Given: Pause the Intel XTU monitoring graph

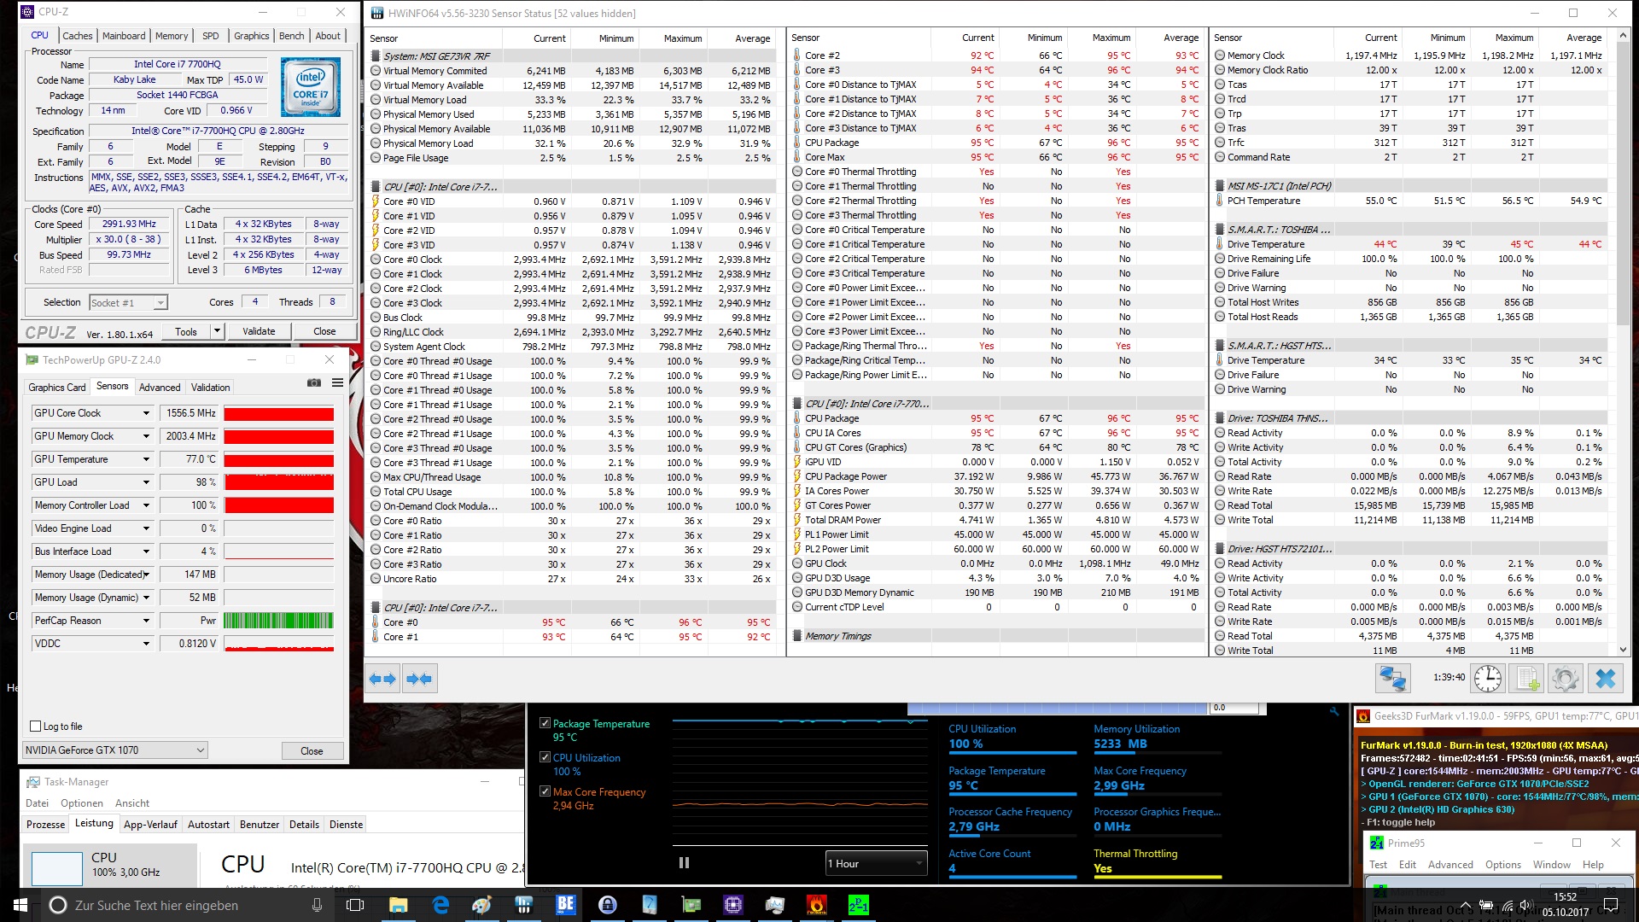Looking at the screenshot, I should (684, 862).
